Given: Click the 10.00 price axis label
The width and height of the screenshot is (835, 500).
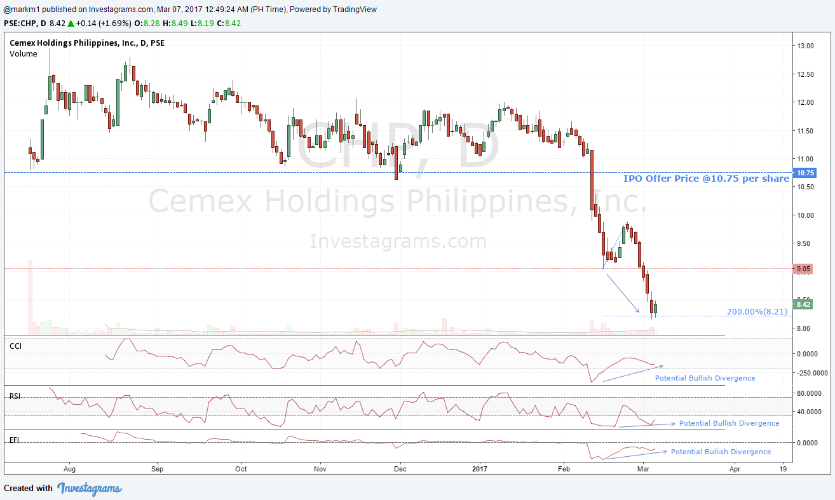Looking at the screenshot, I should coord(806,215).
